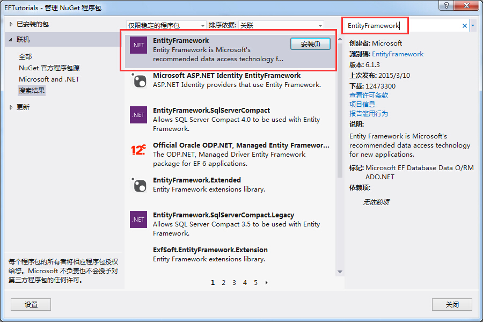Click the 关闭 button
This screenshot has height=322, width=483.
(452, 304)
